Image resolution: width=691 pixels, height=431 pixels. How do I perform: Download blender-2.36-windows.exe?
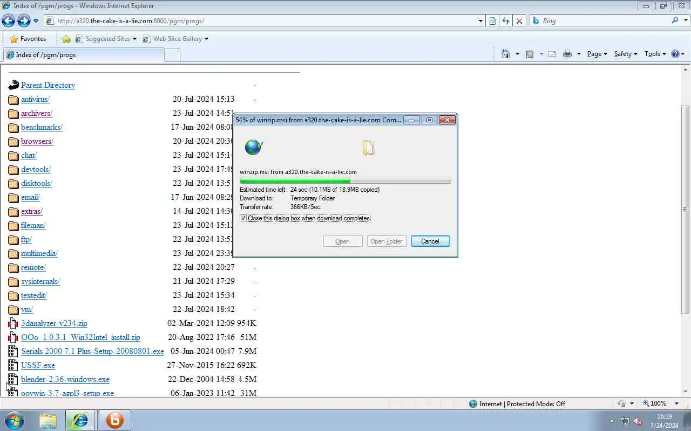tap(65, 379)
